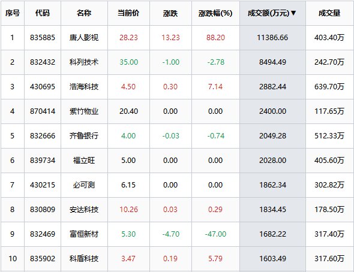The height and width of the screenshot is (272, 354).
Task: Click the 涨跌幅(%) column header
Action: point(215,13)
